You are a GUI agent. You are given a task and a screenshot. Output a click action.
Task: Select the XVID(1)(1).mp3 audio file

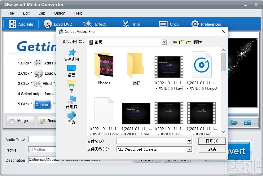[202, 64]
